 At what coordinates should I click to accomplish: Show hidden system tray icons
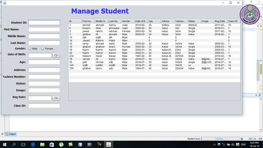click(214, 144)
